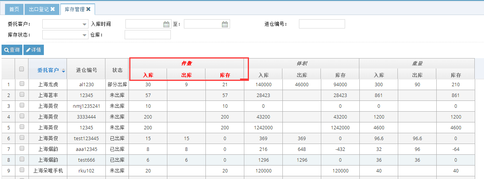Click the 详情 details button
The height and width of the screenshot is (179, 484).
[33, 50]
